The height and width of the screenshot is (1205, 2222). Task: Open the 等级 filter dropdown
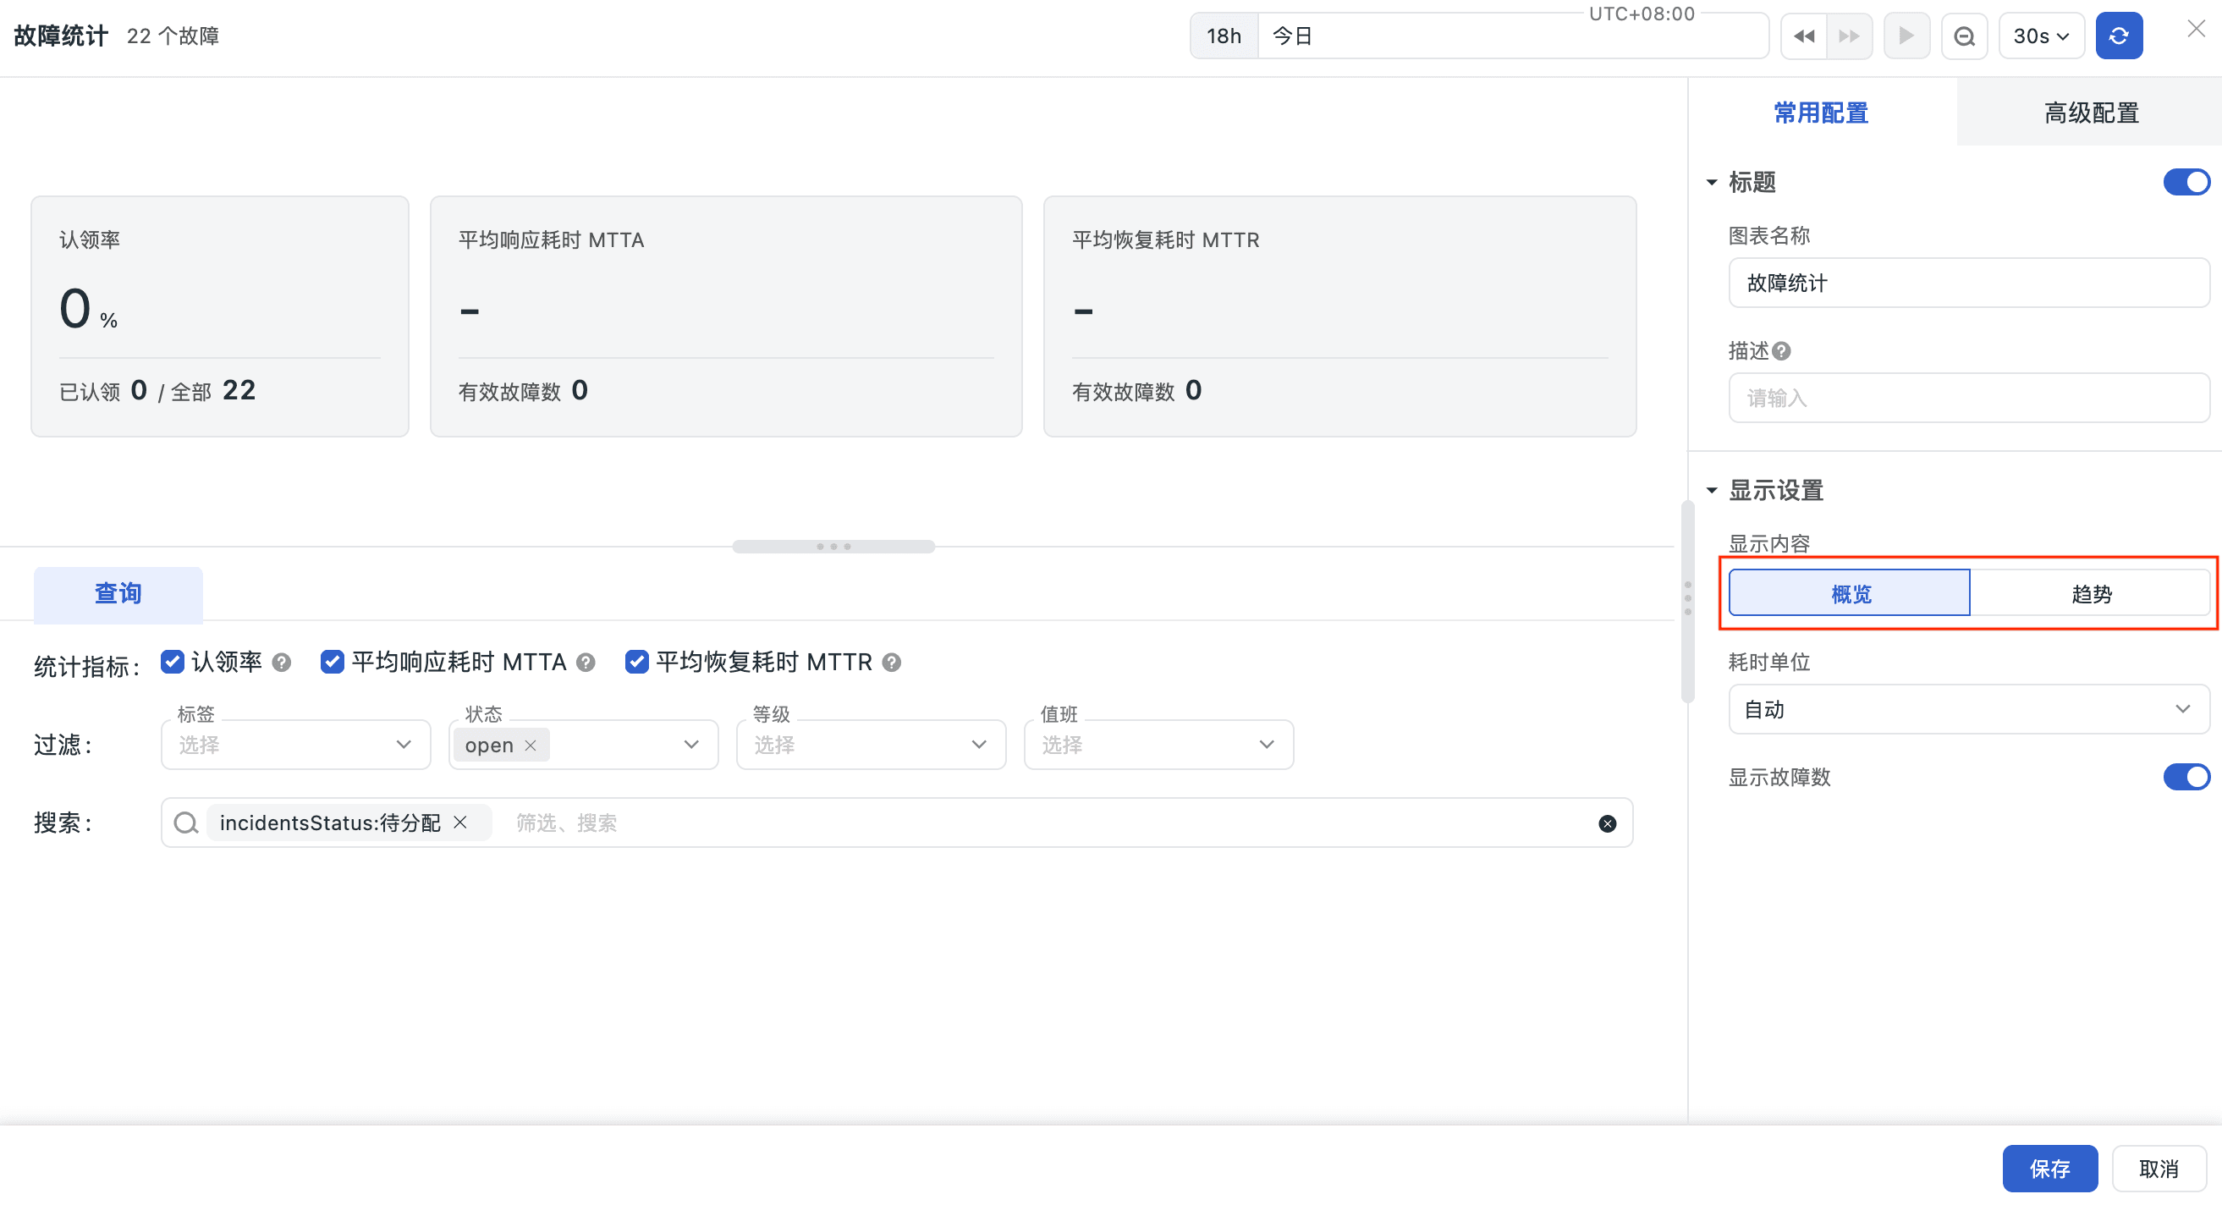coord(872,746)
